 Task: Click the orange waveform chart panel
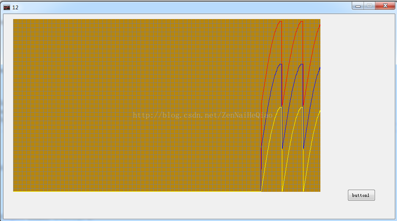click(167, 105)
